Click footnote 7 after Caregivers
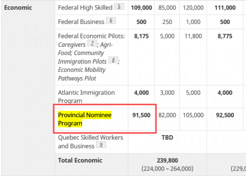 click(x=92, y=44)
